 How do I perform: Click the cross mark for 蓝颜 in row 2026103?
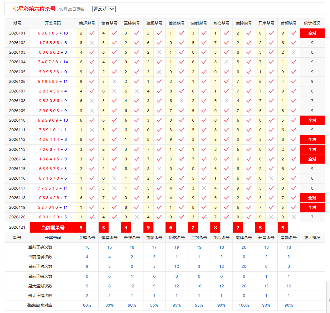point(159,52)
